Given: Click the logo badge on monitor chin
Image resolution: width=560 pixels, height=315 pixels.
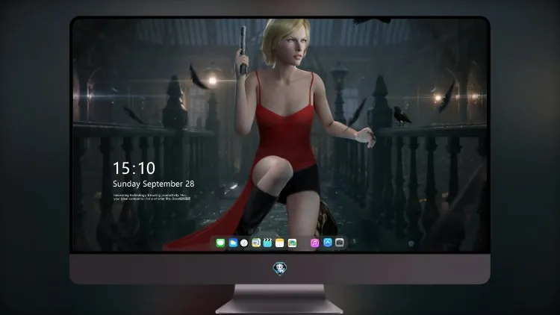Looking at the screenshot, I should (280, 269).
